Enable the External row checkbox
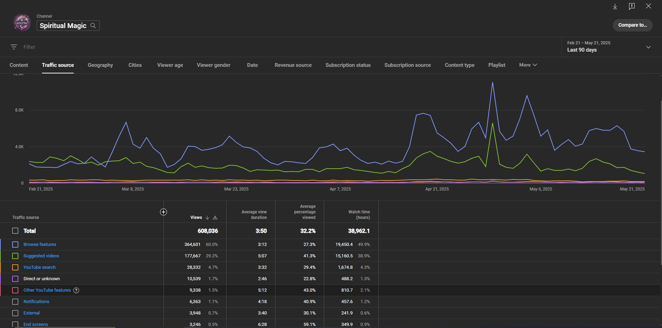Screen dimensions: 662x328 15,313
